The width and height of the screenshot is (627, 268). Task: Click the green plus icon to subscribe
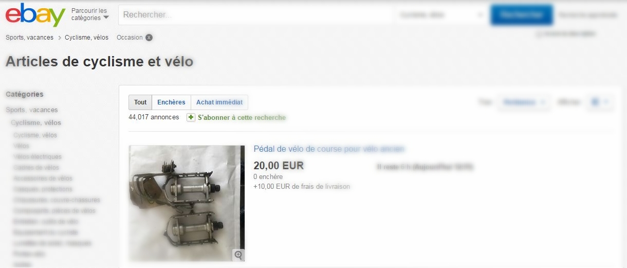191,117
